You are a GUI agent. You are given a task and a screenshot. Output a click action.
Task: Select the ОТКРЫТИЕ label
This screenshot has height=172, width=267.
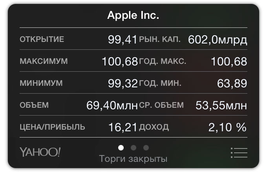(x=41, y=39)
